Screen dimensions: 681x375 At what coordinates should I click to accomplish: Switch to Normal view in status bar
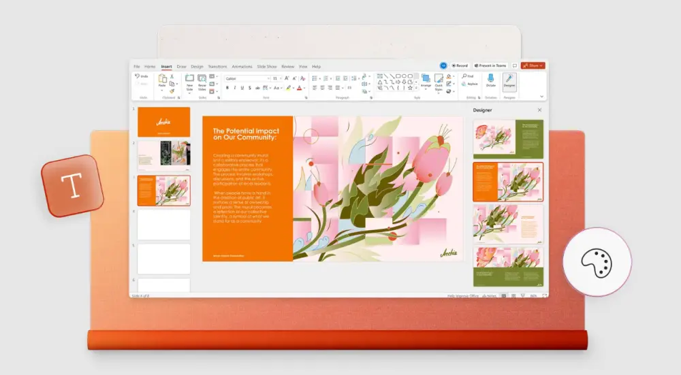point(504,295)
